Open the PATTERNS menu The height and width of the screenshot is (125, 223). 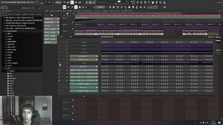[13, 2]
